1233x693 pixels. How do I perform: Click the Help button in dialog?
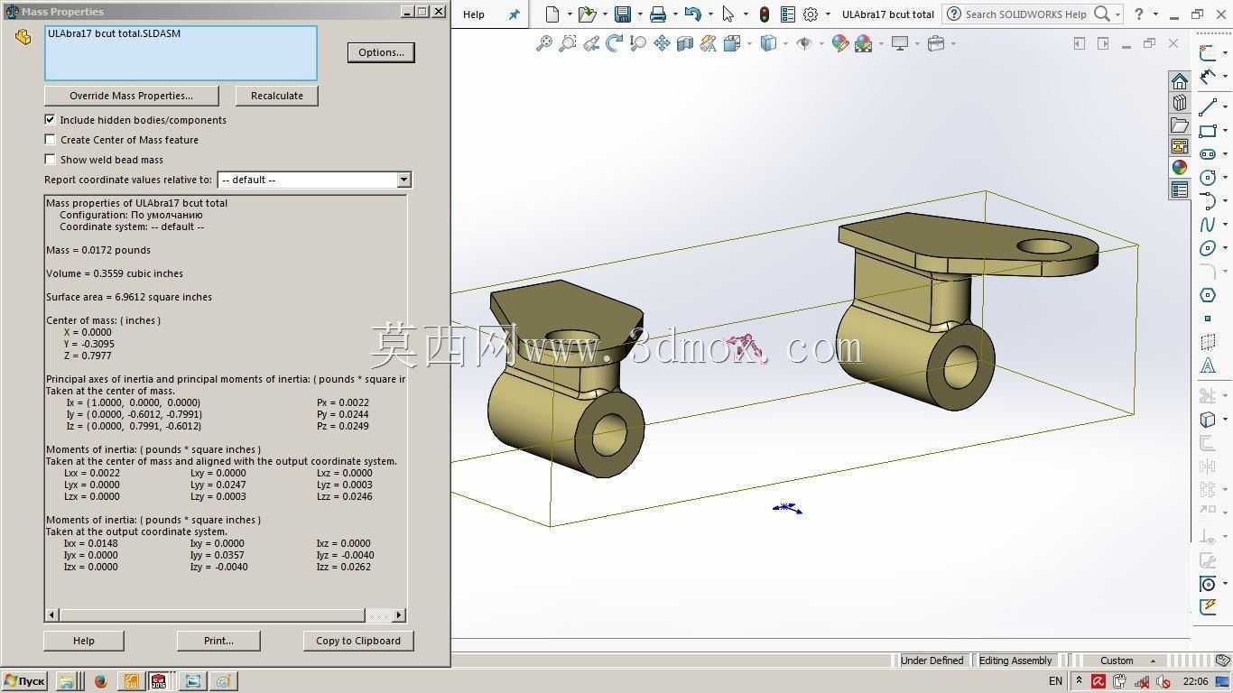pyautogui.click(x=84, y=641)
